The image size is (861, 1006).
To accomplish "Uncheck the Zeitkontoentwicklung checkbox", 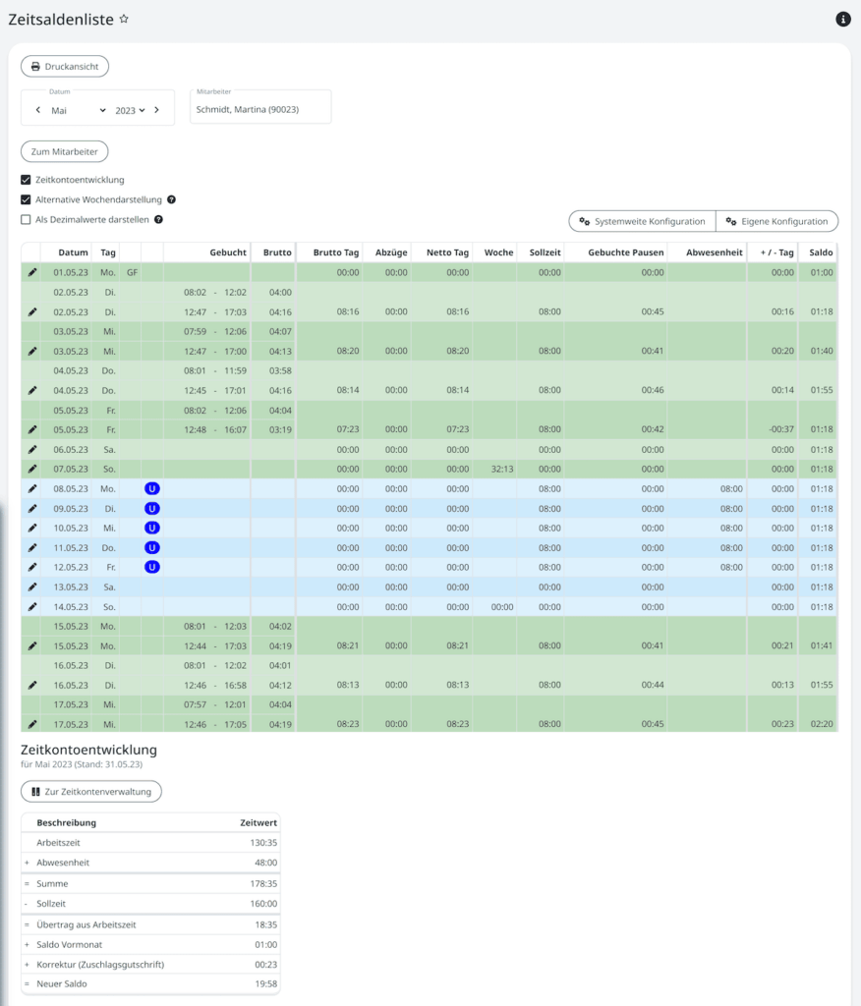I will 25,182.
